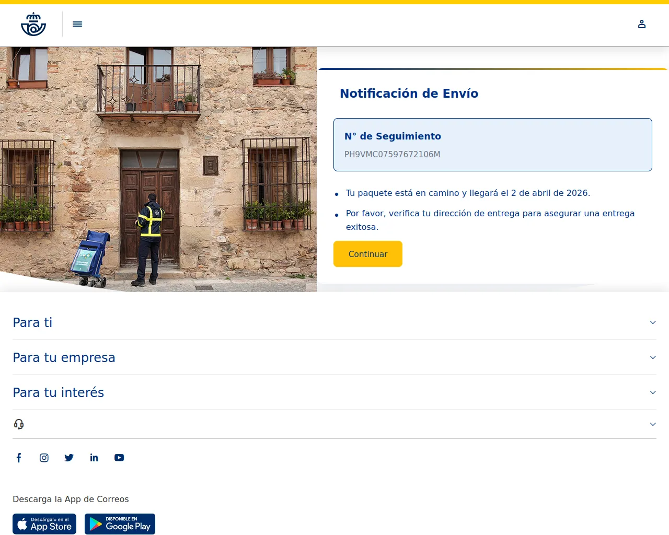
Task: Open Correos LinkedIn page
Action: click(94, 457)
